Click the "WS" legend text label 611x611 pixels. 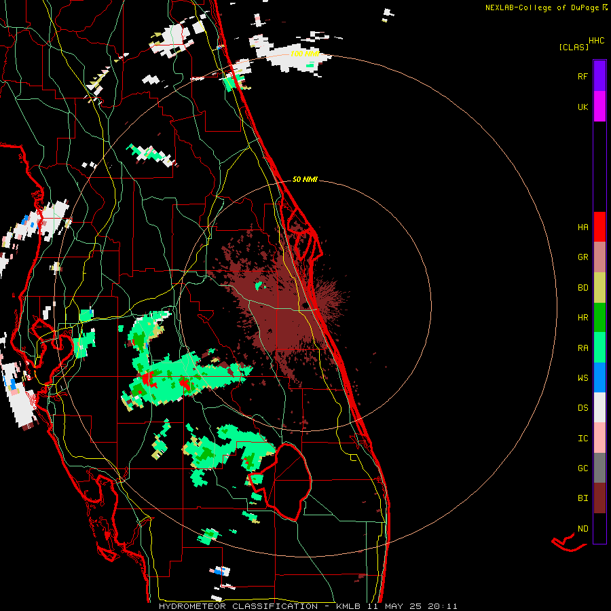point(582,378)
